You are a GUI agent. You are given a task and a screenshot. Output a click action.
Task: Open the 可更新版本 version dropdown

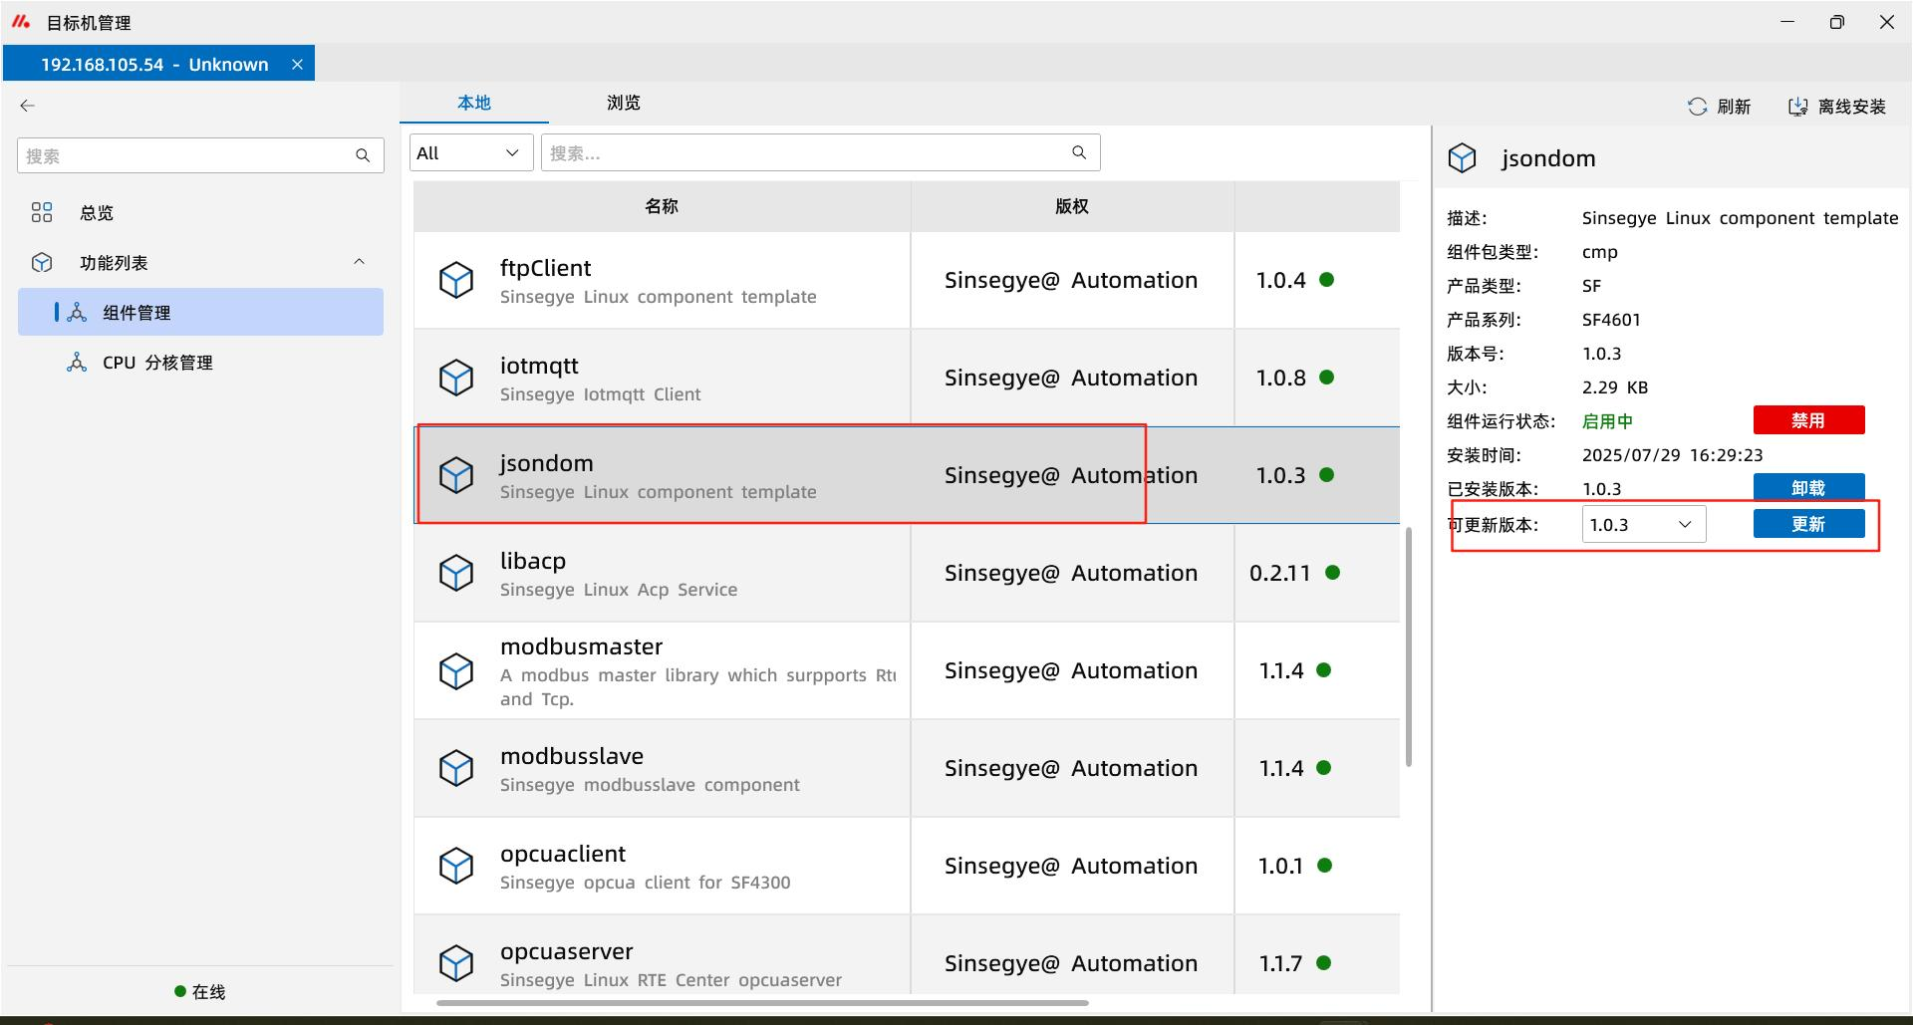pos(1643,525)
